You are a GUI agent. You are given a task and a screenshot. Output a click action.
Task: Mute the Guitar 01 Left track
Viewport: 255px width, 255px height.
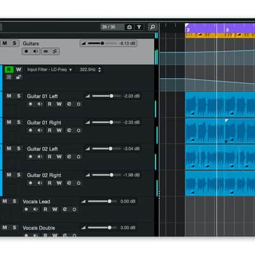coord(9,96)
